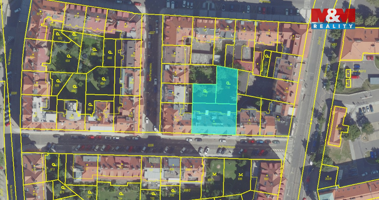
Task: Click the garden symbol in parcel 673
Action: click(53, 165)
